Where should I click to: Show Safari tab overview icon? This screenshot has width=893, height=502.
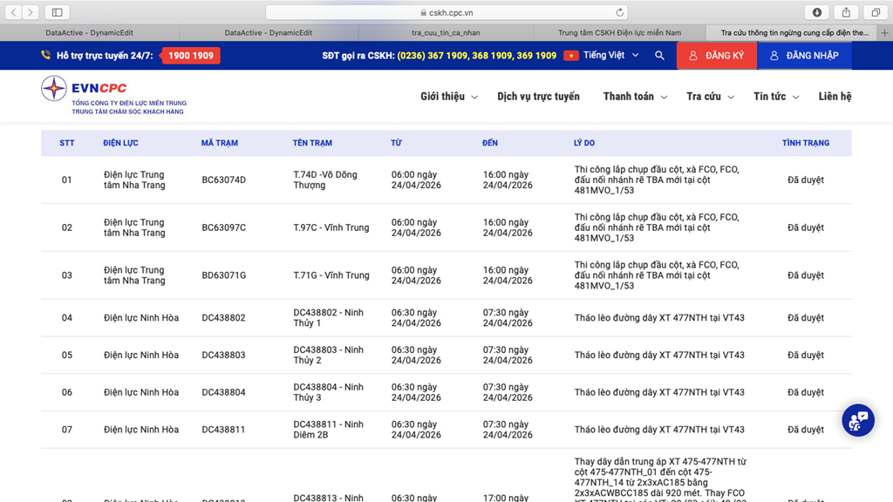coord(875,12)
